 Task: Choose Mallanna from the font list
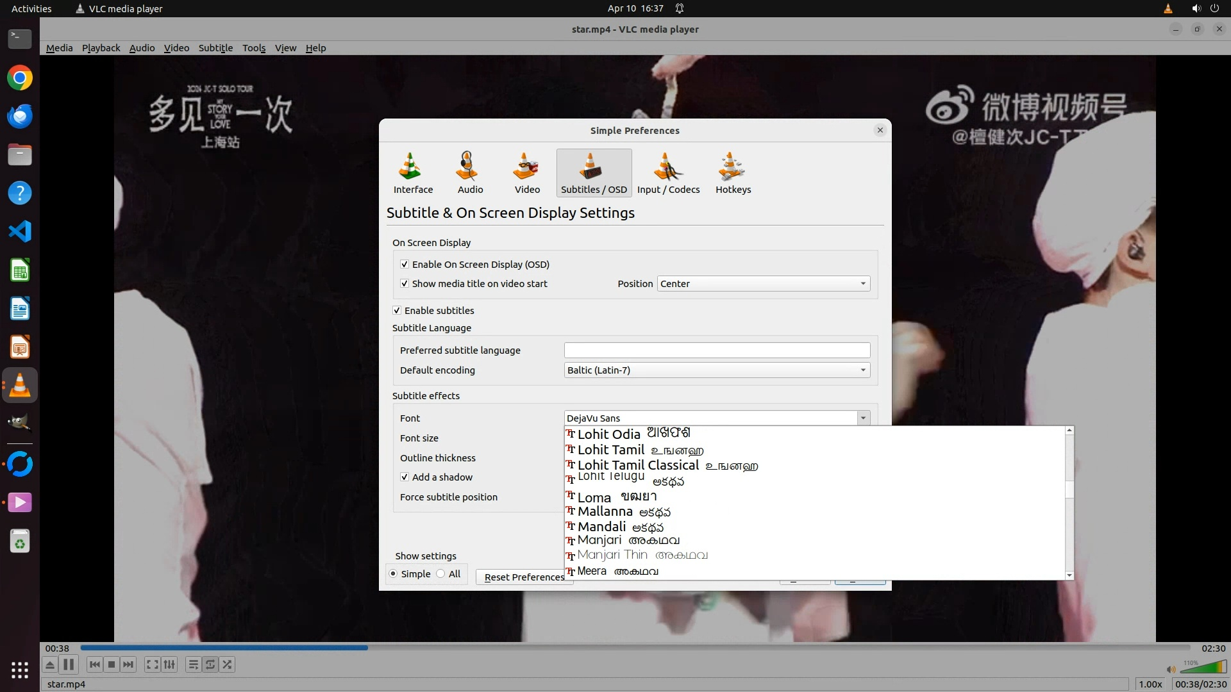[x=605, y=512]
